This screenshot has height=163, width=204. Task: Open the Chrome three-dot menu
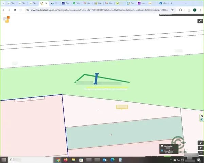point(201,10)
